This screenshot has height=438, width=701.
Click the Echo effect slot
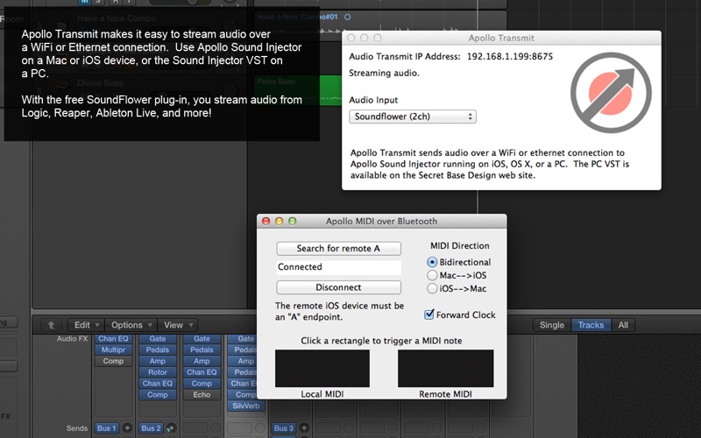pyautogui.click(x=202, y=395)
